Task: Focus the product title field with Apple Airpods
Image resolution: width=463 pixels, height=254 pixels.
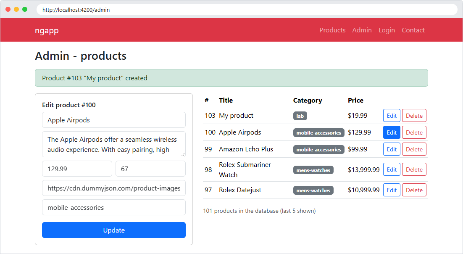Action: (114, 120)
